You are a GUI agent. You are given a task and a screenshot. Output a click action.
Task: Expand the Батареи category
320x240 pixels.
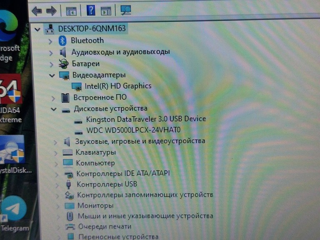(51, 65)
